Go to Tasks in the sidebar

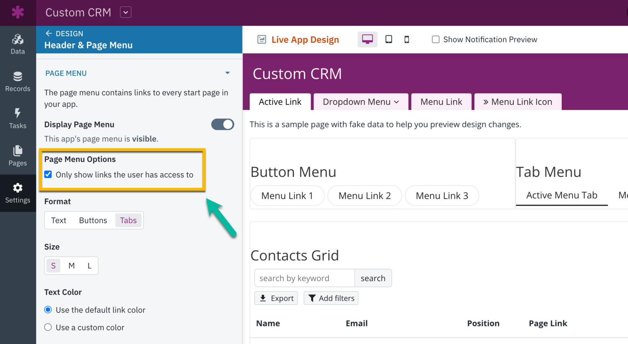tap(18, 118)
